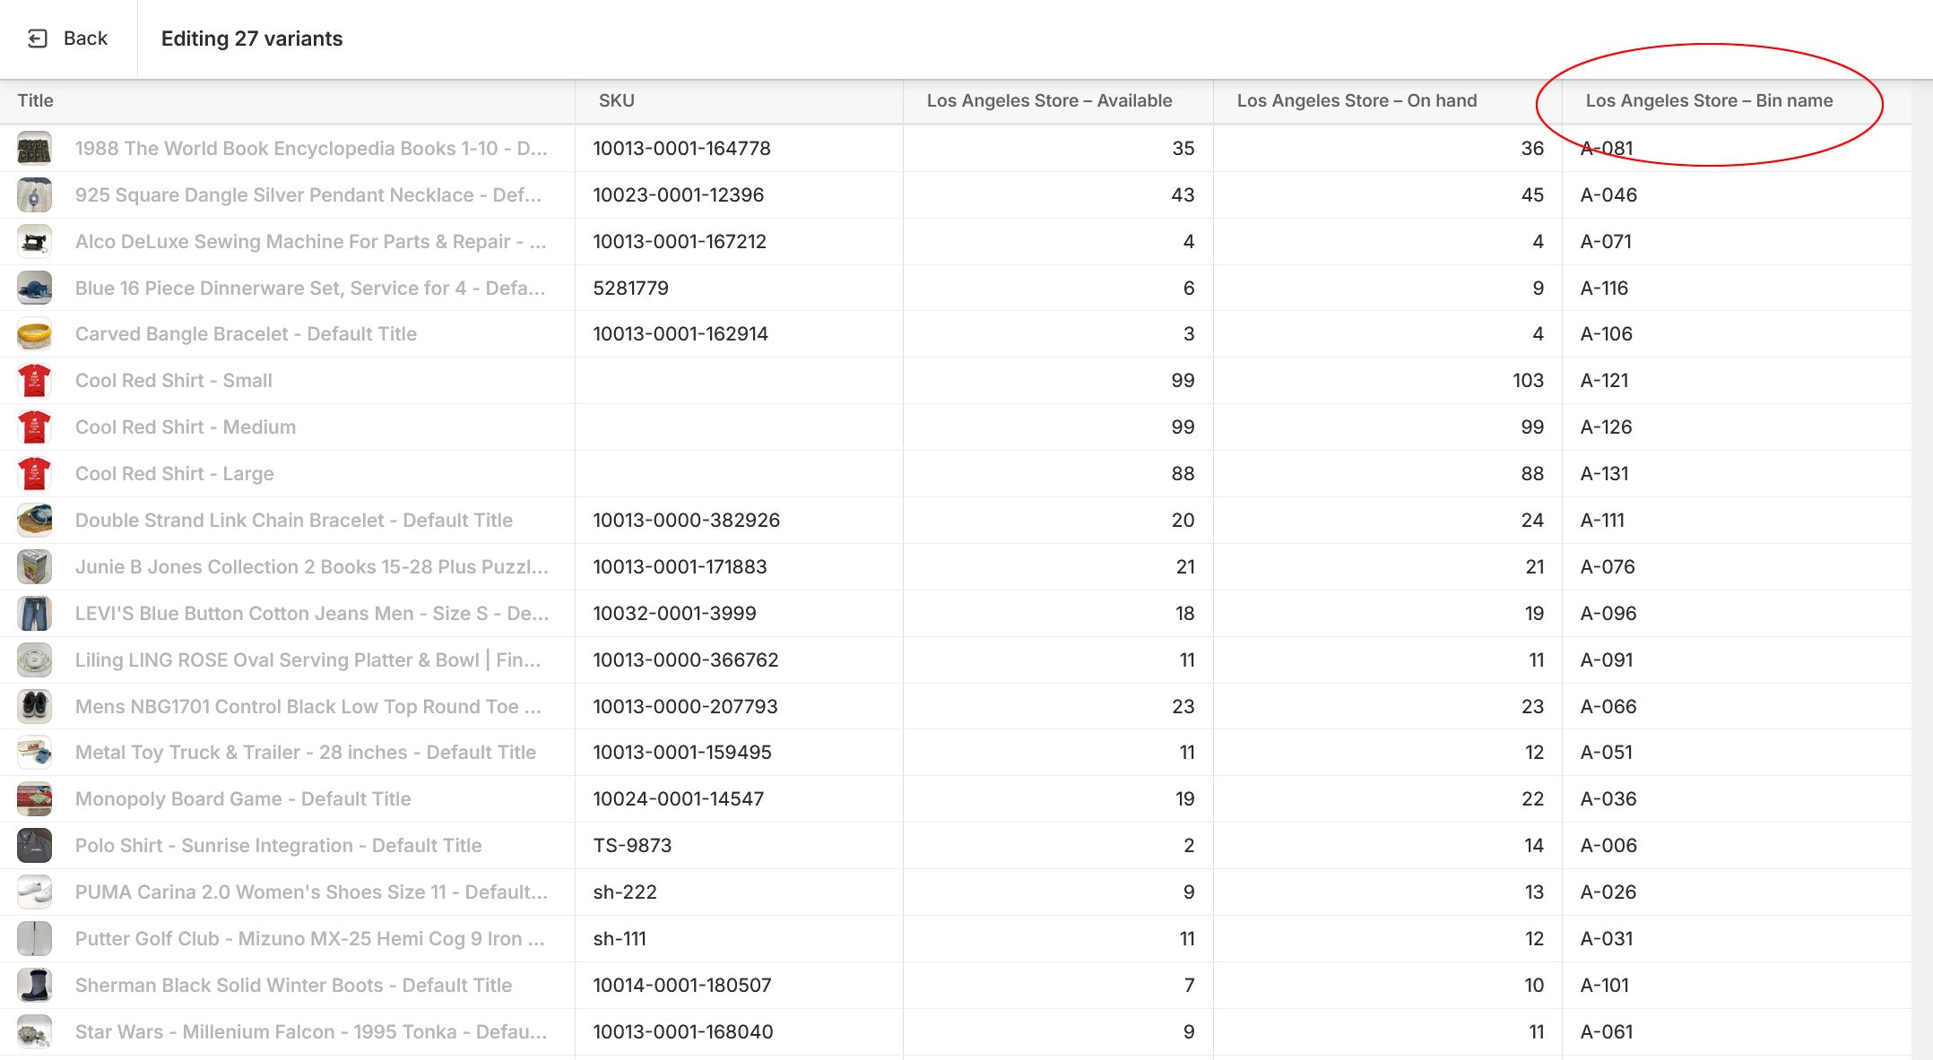Edit On hand cell for LEVI'S Blue Jeans
The height and width of the screenshot is (1060, 1933).
1388,614
